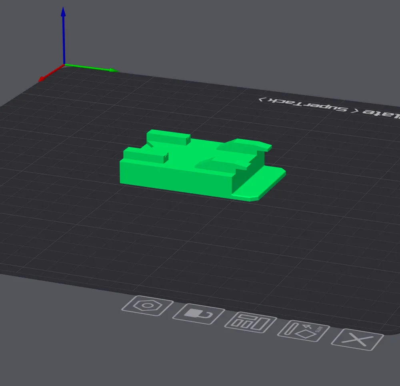This screenshot has height=386, width=400.
Task: Click the origin point where axes meet
Action: point(64,65)
